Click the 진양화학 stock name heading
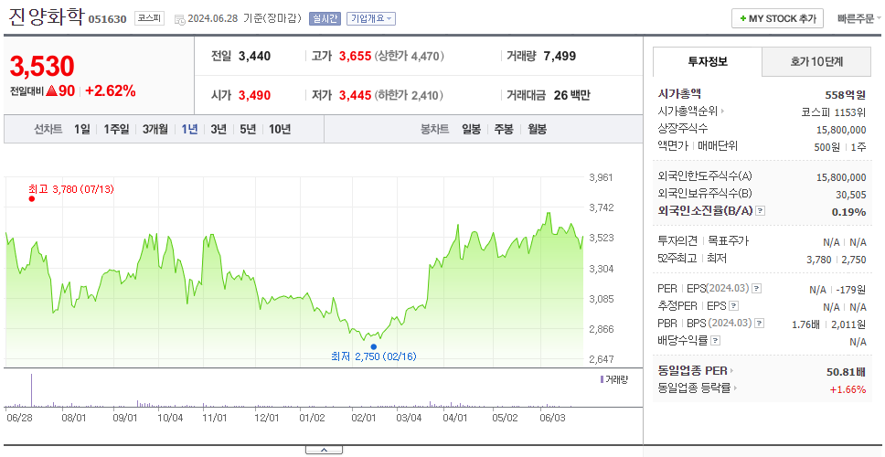 pyautogui.click(x=45, y=17)
